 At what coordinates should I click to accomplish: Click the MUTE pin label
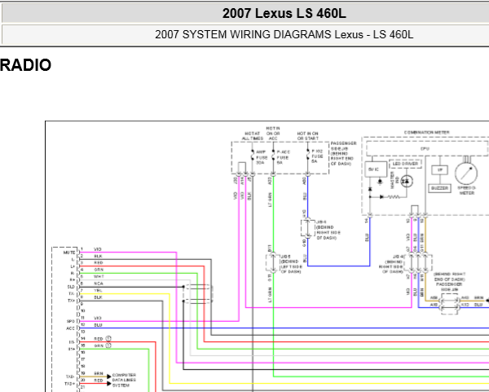(69, 253)
